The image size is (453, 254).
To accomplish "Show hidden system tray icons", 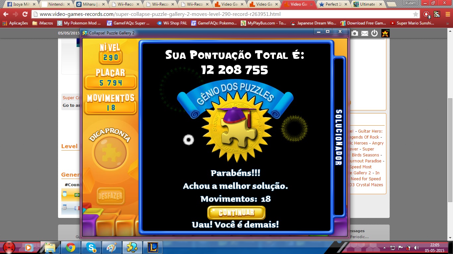I will [385, 247].
